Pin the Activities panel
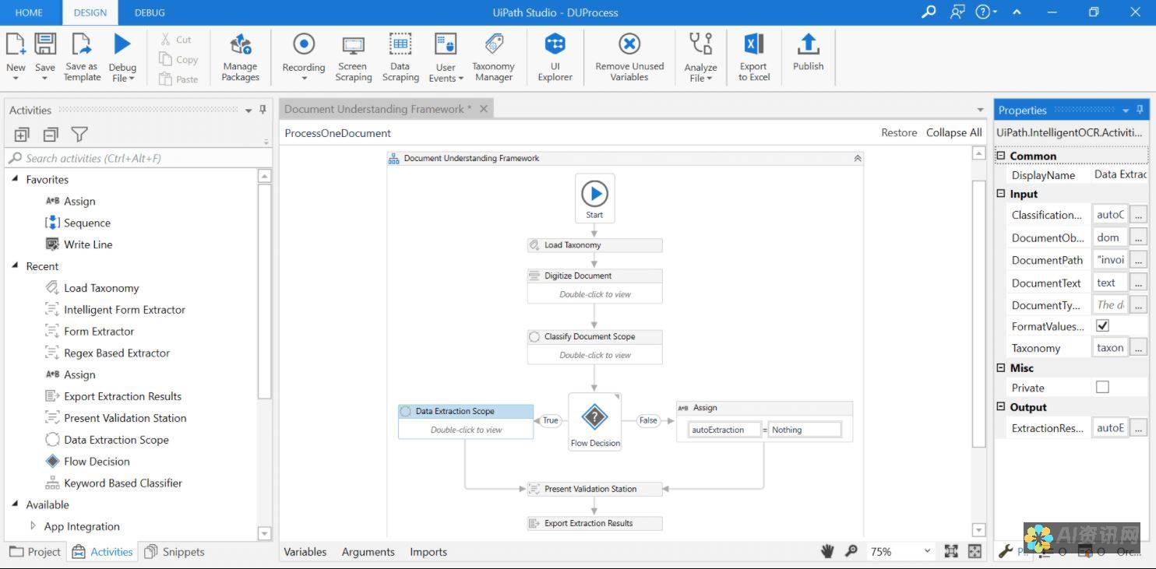 [263, 110]
